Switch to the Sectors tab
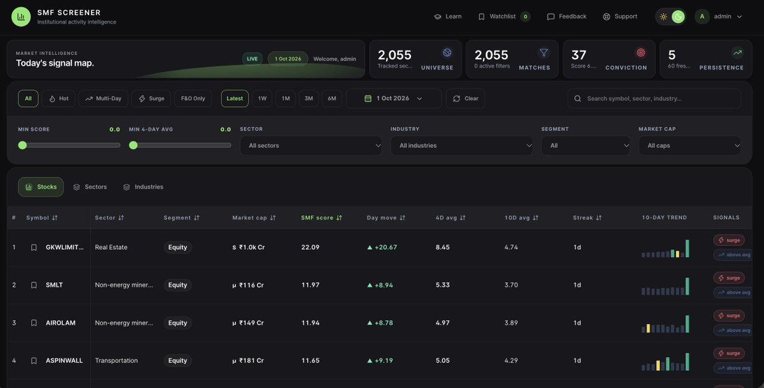 (x=90, y=187)
